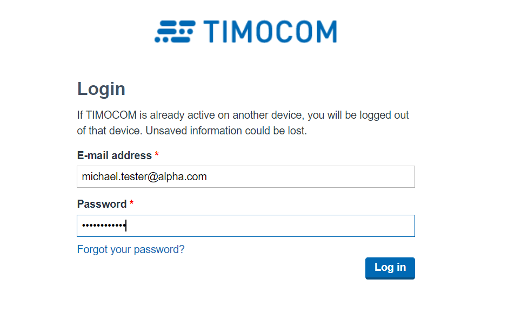Click the TIMOCOM wordmark in the header
Image resolution: width=528 pixels, height=327 pixels.
click(x=270, y=32)
